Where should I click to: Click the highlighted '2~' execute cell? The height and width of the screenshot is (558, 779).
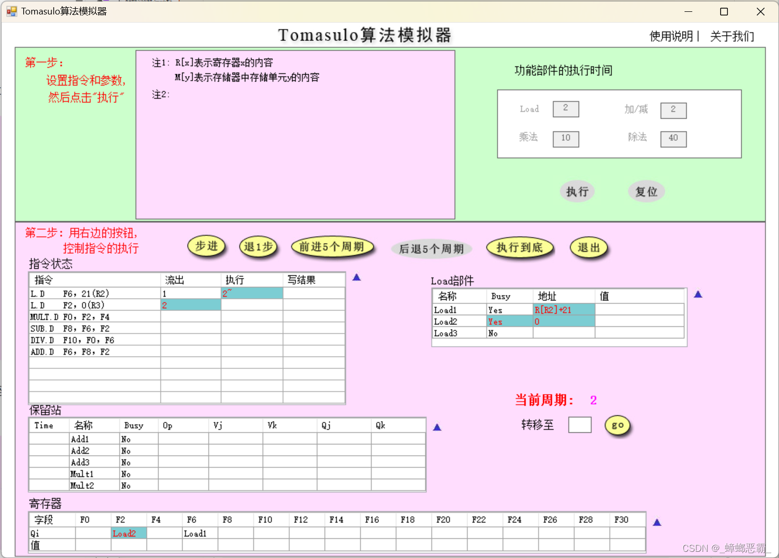coord(252,293)
